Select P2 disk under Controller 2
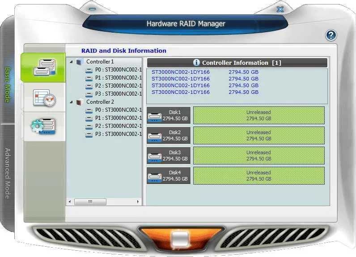The image size is (356, 257). coord(118,126)
